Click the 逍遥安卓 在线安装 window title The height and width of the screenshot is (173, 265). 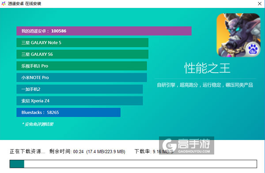click(24, 4)
